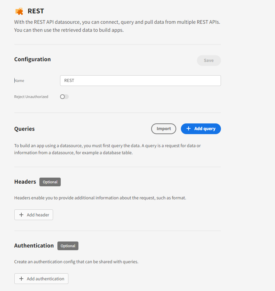Click the Optional badge beside Authentication
The image size is (275, 291).
tap(68, 246)
